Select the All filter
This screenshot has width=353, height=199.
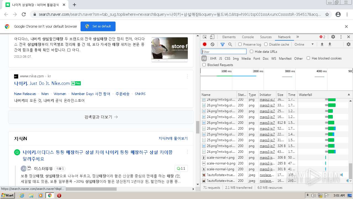(x=204, y=58)
